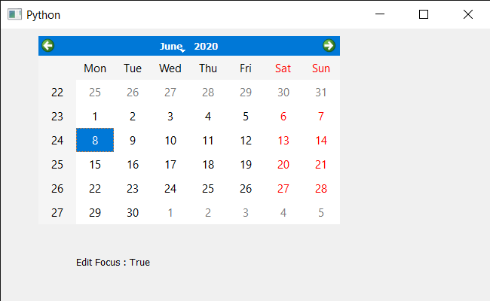
Task: Pick Friday June 26
Action: coord(246,188)
